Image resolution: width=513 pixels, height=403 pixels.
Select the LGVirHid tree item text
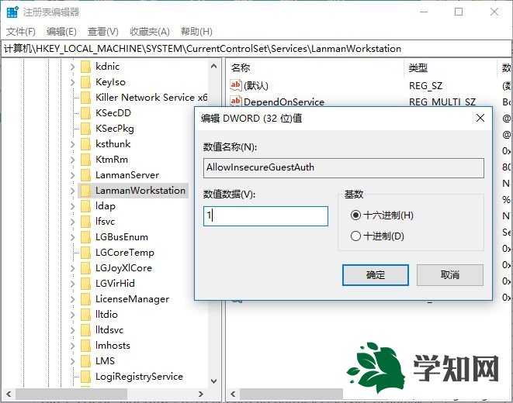point(115,284)
